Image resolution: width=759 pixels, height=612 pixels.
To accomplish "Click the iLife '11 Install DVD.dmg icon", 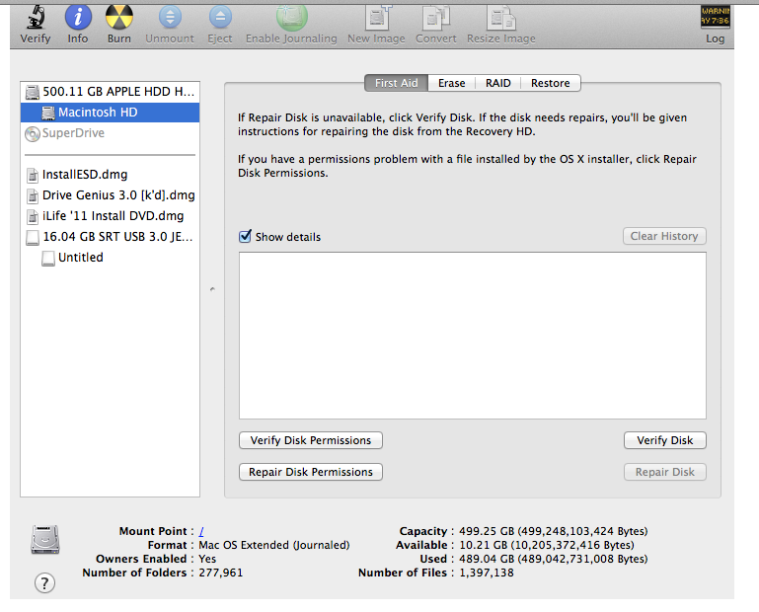I will pos(33,217).
